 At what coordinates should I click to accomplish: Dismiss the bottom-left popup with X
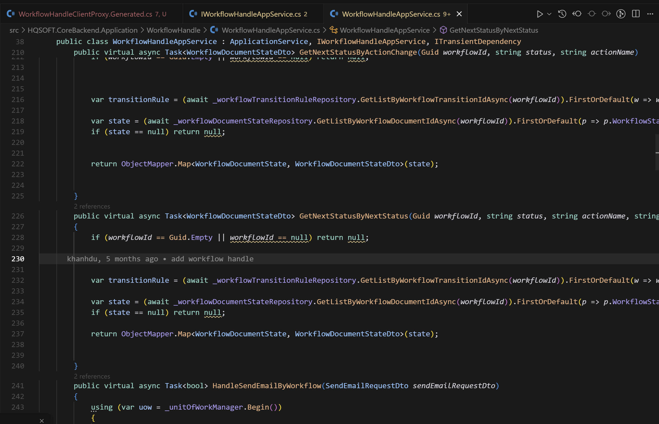(42, 421)
